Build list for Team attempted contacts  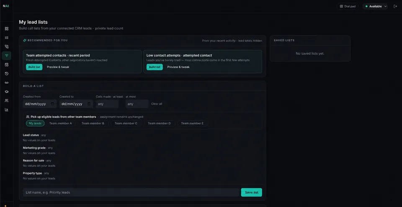[x=34, y=67]
